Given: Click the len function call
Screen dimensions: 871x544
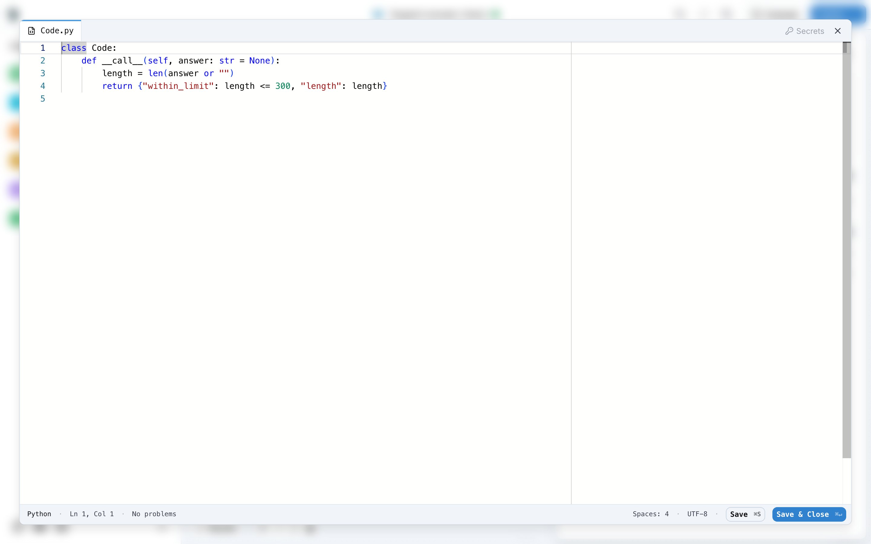Looking at the screenshot, I should (x=155, y=73).
